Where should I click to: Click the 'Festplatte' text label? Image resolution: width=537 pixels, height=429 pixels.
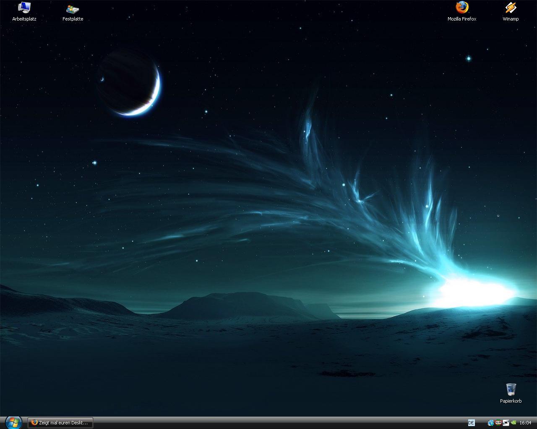point(73,19)
